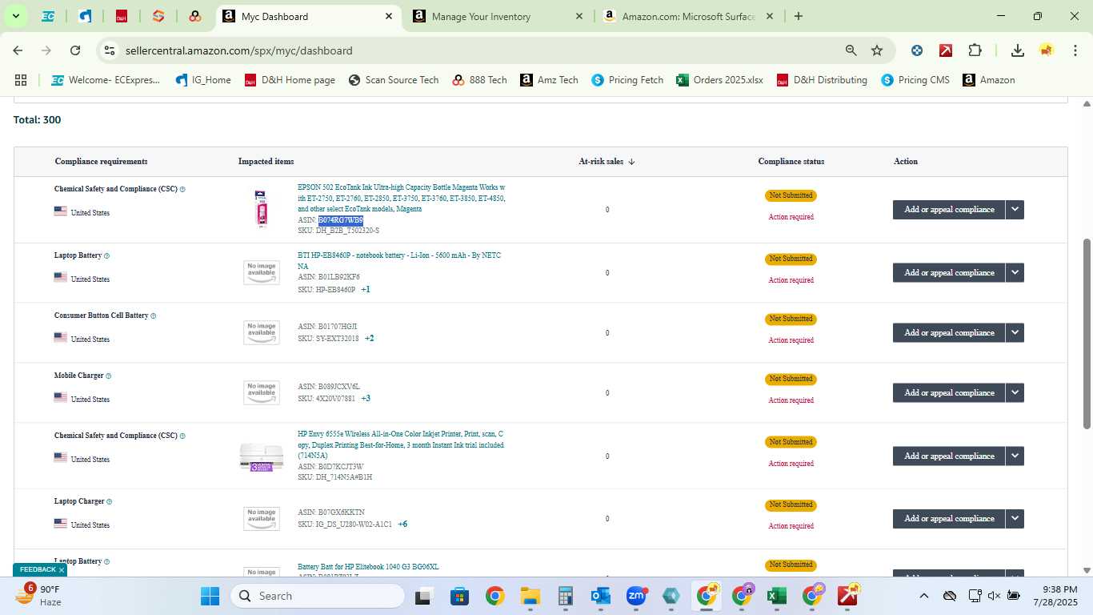Viewport: 1093px width, 615px height.
Task: Click info icon beside Laptop Battery
Action: [x=106, y=256]
